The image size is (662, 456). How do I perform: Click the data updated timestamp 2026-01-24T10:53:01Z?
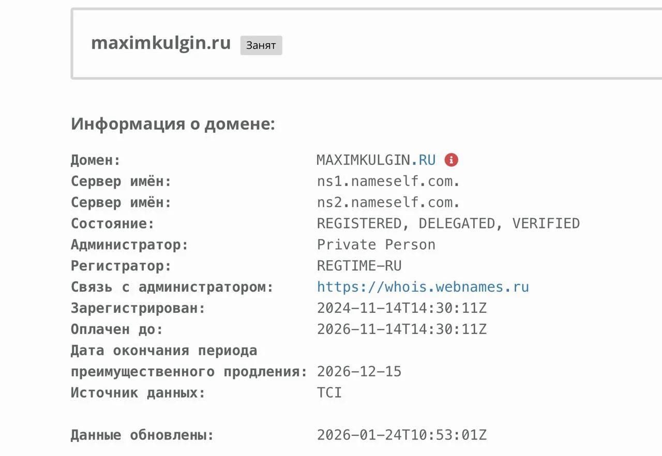click(402, 435)
